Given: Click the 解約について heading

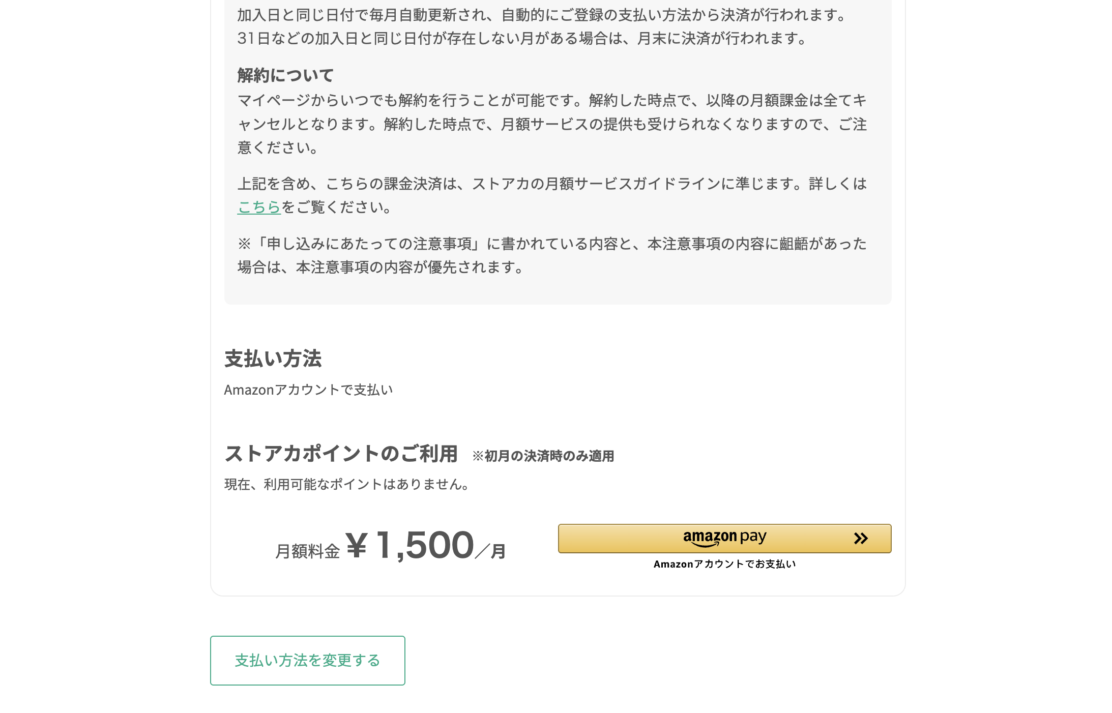Looking at the screenshot, I should 285,75.
